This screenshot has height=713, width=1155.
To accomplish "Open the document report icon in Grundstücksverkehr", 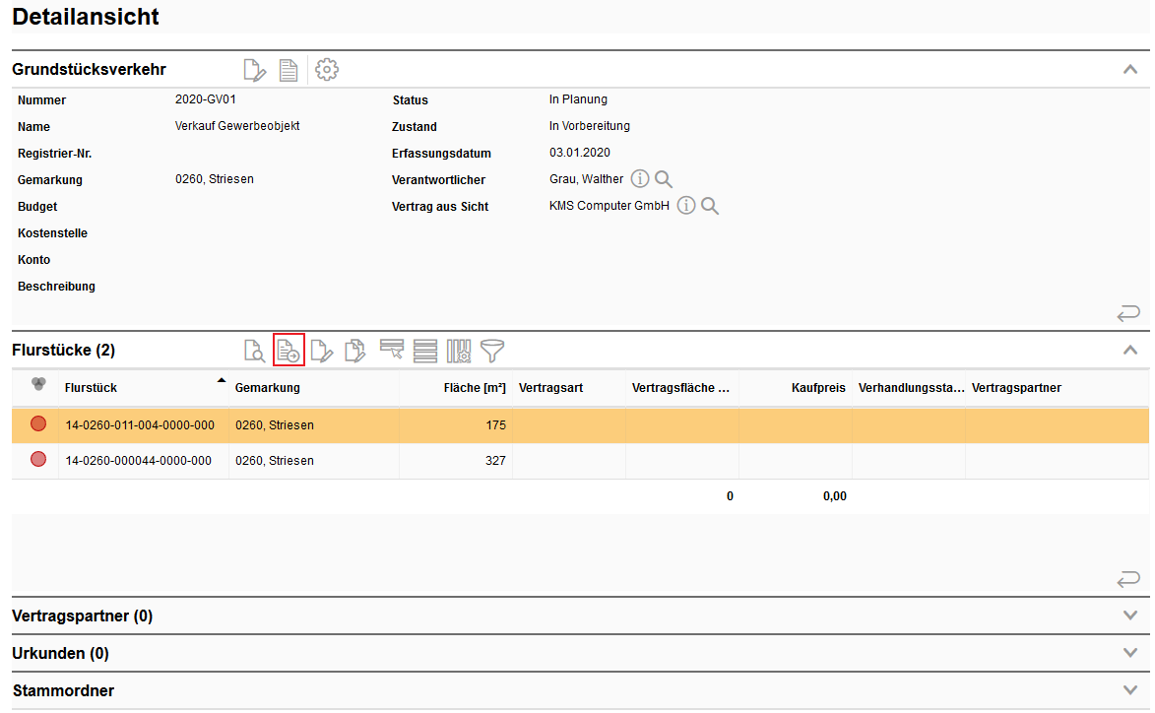I will click(289, 70).
